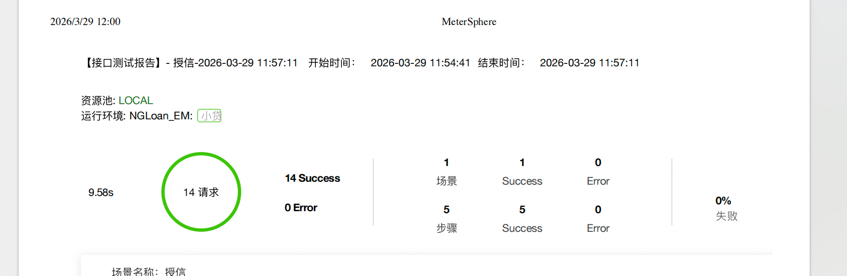This screenshot has height=276, width=847.
Task: Click the 小贷 environment tag
Action: tap(210, 116)
